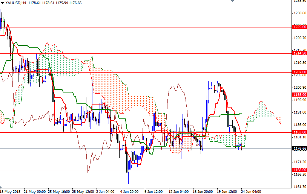Viewport: 307px width, 194px height.
Task: Select the 1207.00 red price level tag
Action: [x=299, y=72]
